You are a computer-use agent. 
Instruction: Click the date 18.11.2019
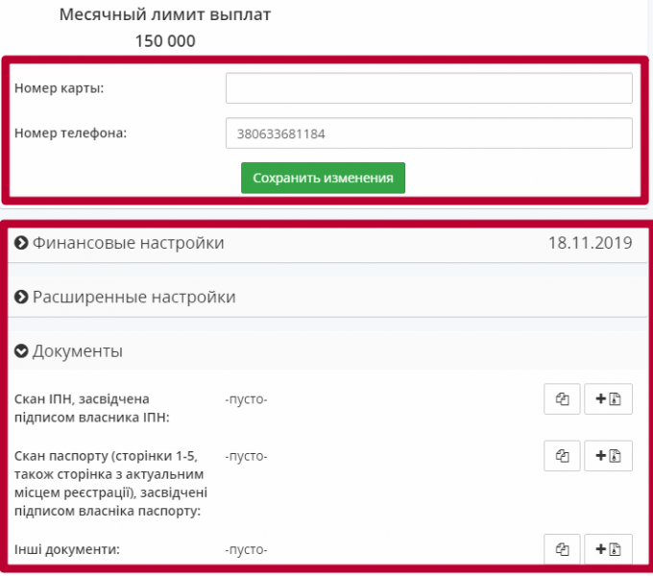[591, 243]
